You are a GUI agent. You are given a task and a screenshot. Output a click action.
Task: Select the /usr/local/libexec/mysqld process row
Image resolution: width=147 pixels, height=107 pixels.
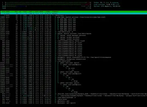[73, 96]
